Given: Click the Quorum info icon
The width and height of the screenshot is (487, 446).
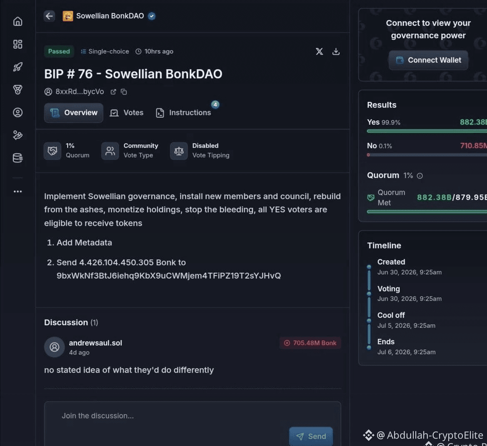Looking at the screenshot, I should pos(420,176).
